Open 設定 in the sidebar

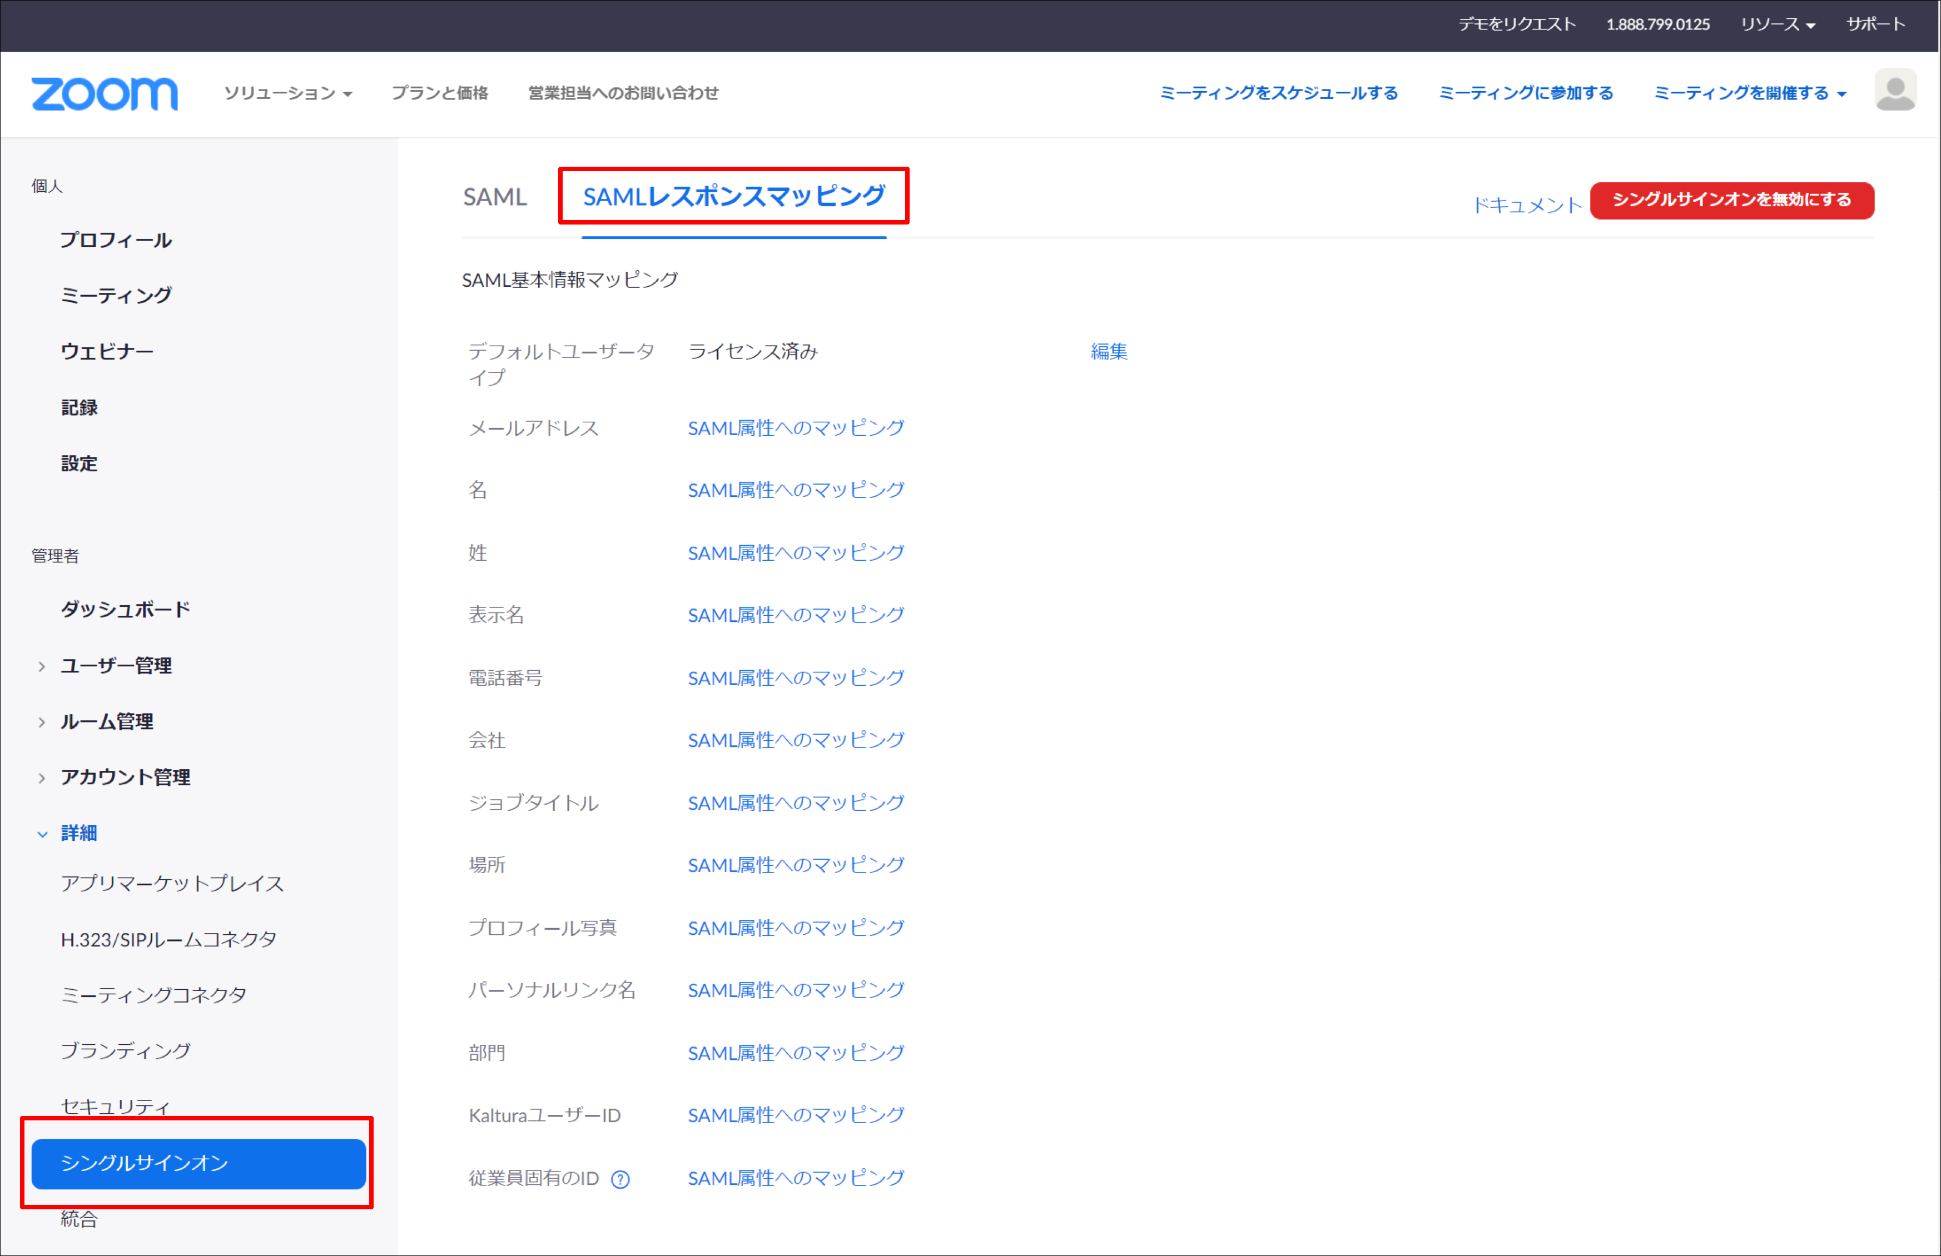(x=78, y=463)
